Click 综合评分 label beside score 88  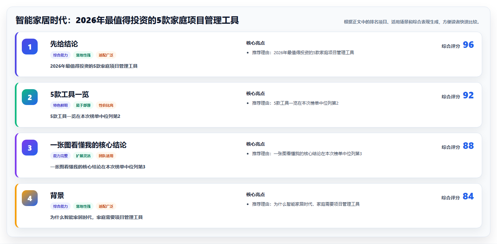click(x=451, y=147)
